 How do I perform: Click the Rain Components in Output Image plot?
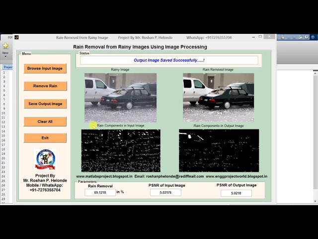click(219, 150)
